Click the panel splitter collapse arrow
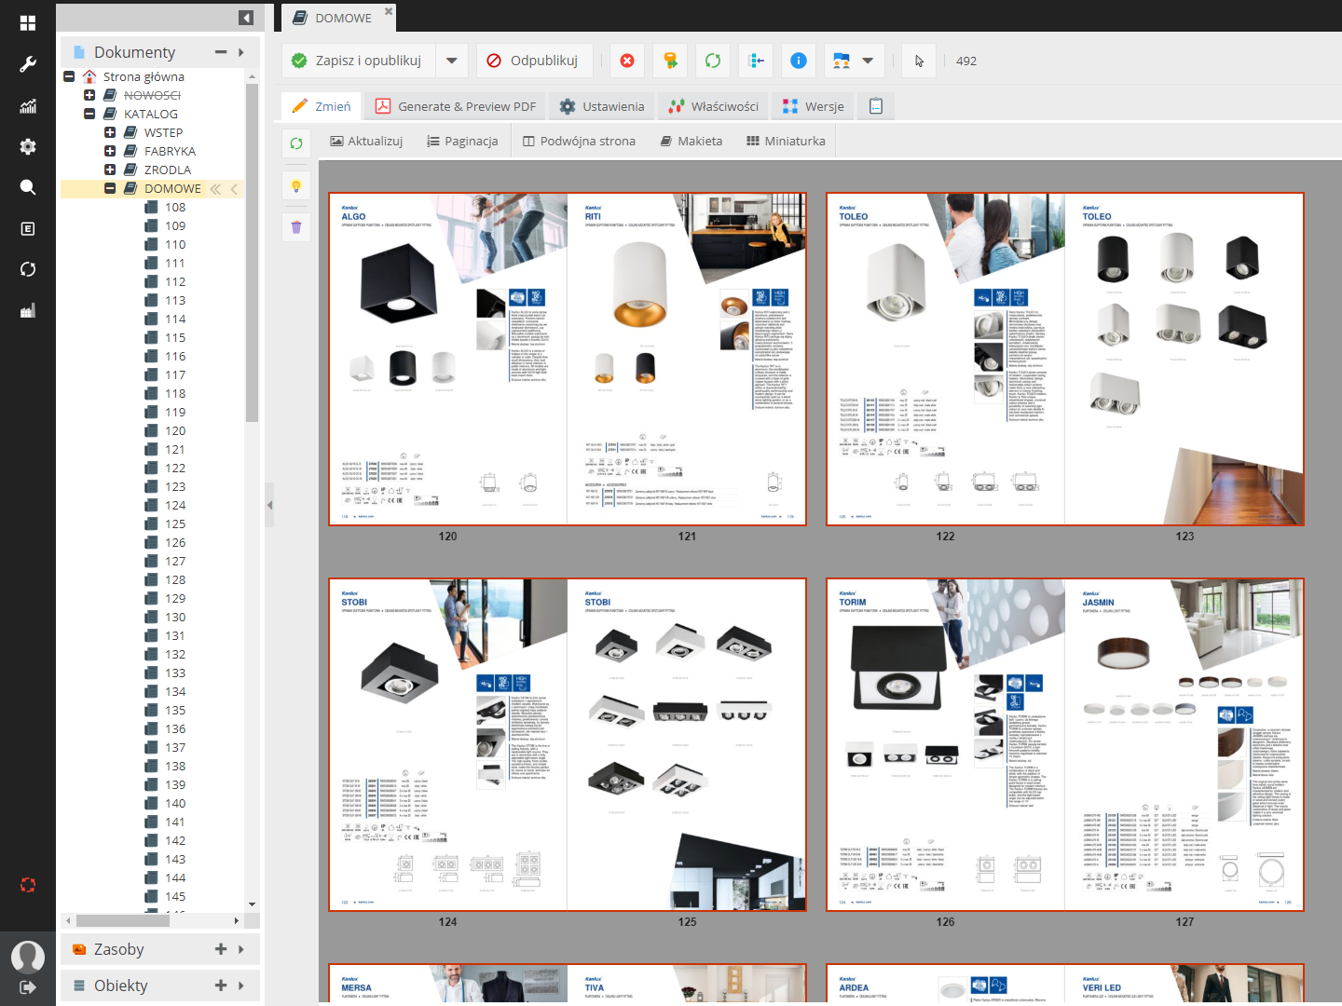The image size is (1342, 1006). pos(270,505)
